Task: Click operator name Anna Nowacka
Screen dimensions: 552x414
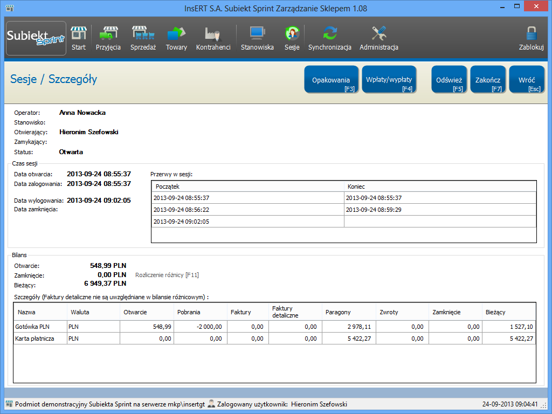Action: click(x=82, y=113)
